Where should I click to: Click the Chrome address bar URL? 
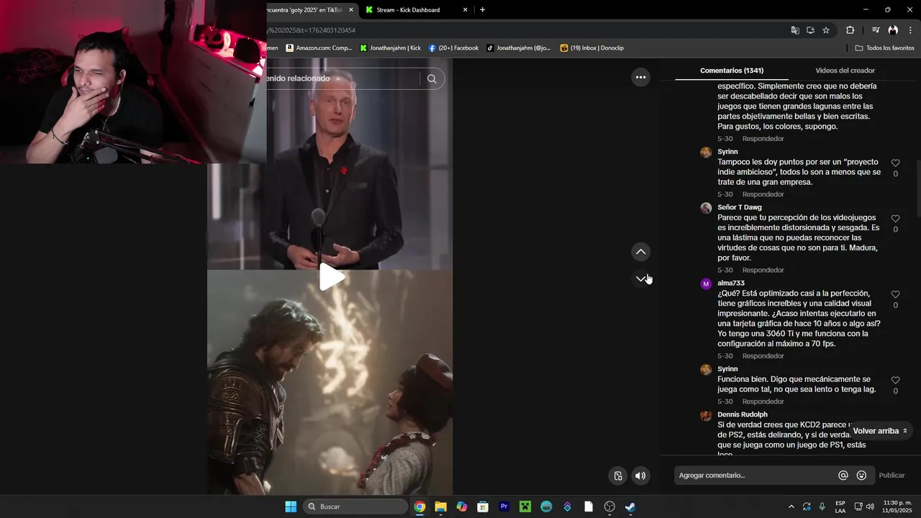click(311, 30)
